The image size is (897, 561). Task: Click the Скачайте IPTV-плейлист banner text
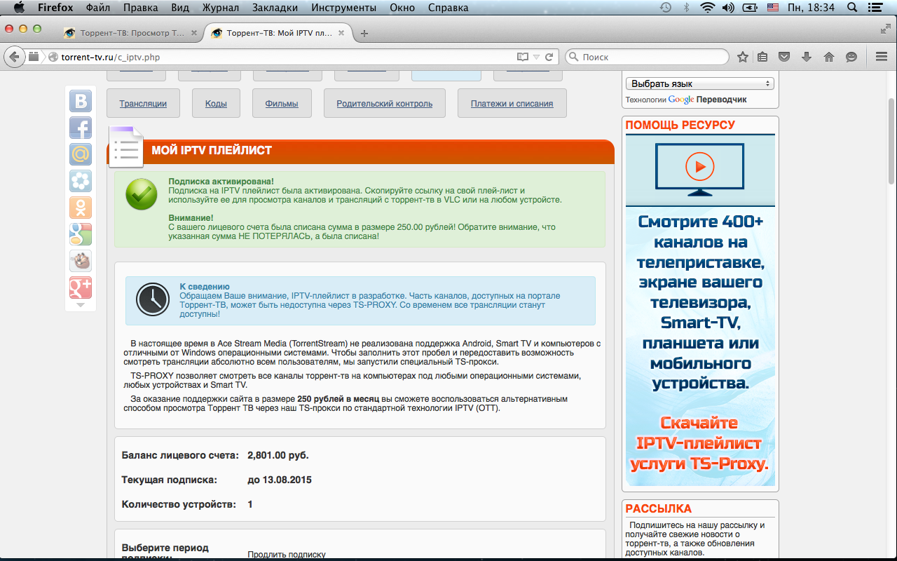(699, 444)
